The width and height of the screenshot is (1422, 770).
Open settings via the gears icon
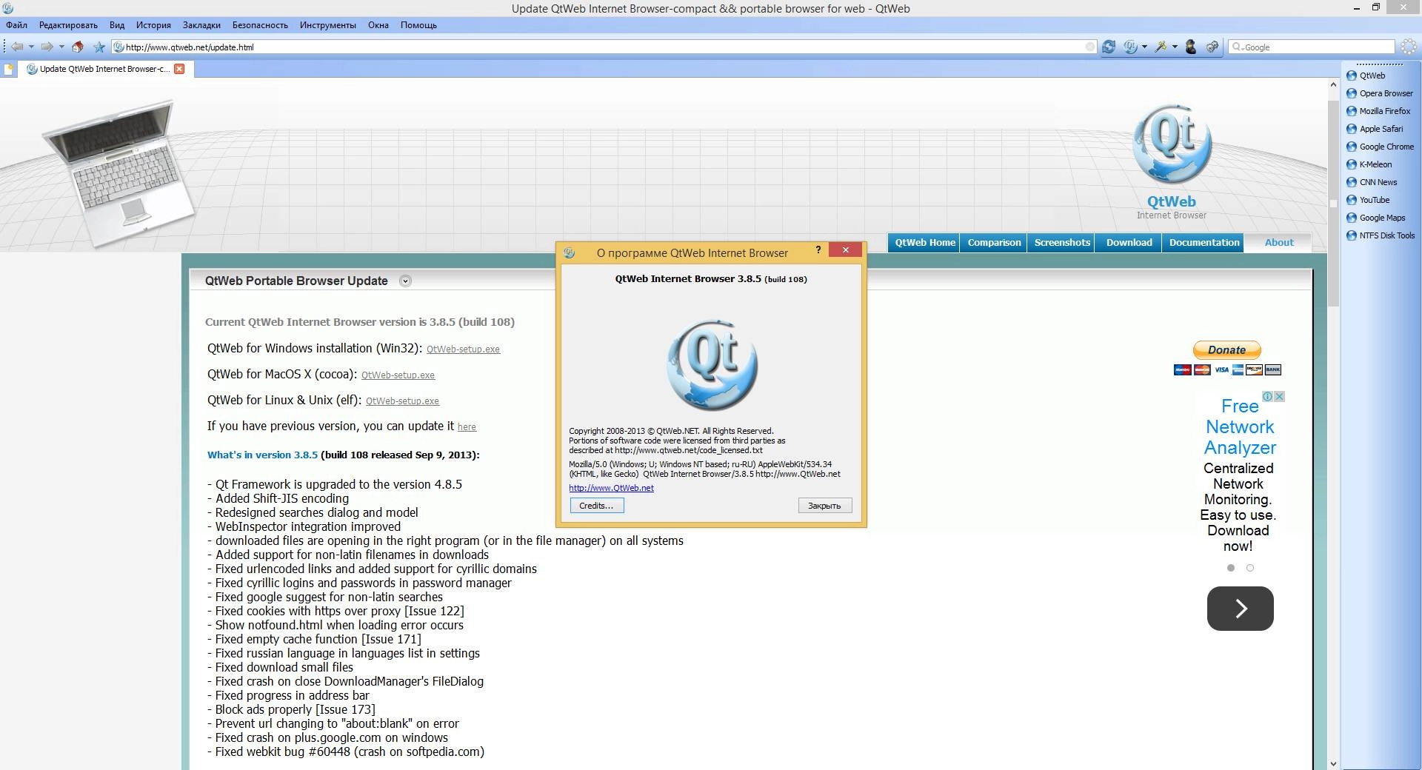click(1212, 47)
